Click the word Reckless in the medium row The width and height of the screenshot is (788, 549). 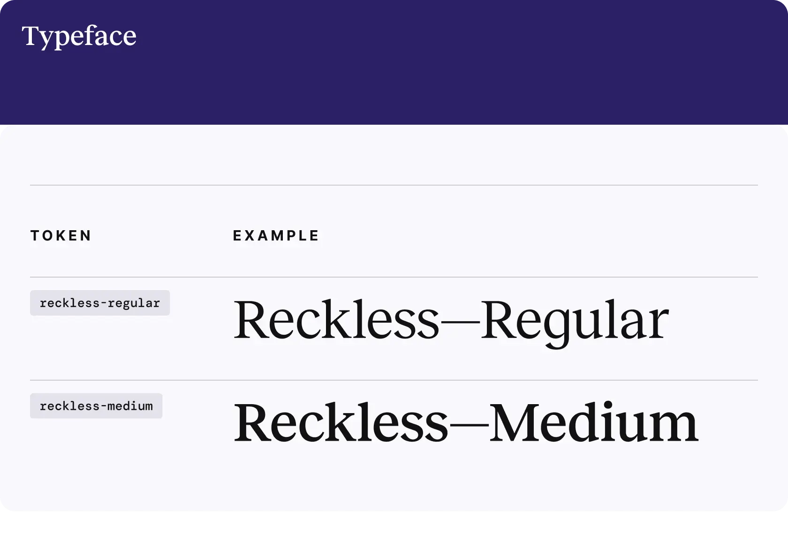341,422
